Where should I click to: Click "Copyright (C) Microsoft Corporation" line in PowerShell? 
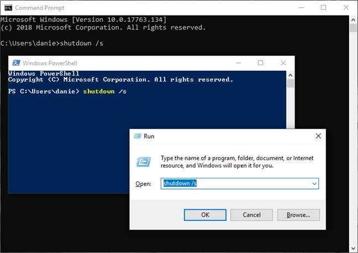coord(120,80)
